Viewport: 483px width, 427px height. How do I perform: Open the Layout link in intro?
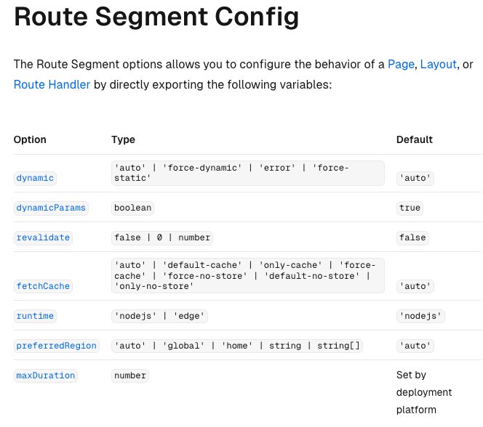[x=439, y=64]
